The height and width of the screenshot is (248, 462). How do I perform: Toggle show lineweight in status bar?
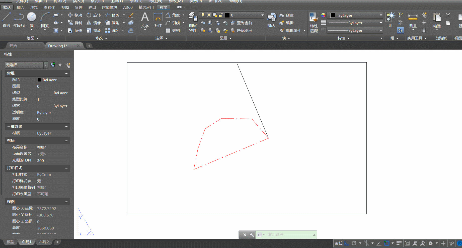click(399, 243)
